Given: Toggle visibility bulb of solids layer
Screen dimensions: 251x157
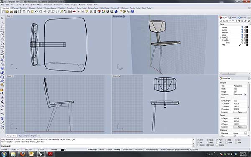Looking at the screenshot, I should coord(242,35).
